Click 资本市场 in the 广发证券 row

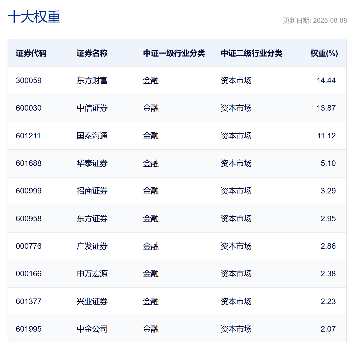pyautogui.click(x=236, y=246)
